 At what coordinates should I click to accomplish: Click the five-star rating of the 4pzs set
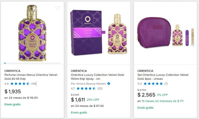point(153,84)
